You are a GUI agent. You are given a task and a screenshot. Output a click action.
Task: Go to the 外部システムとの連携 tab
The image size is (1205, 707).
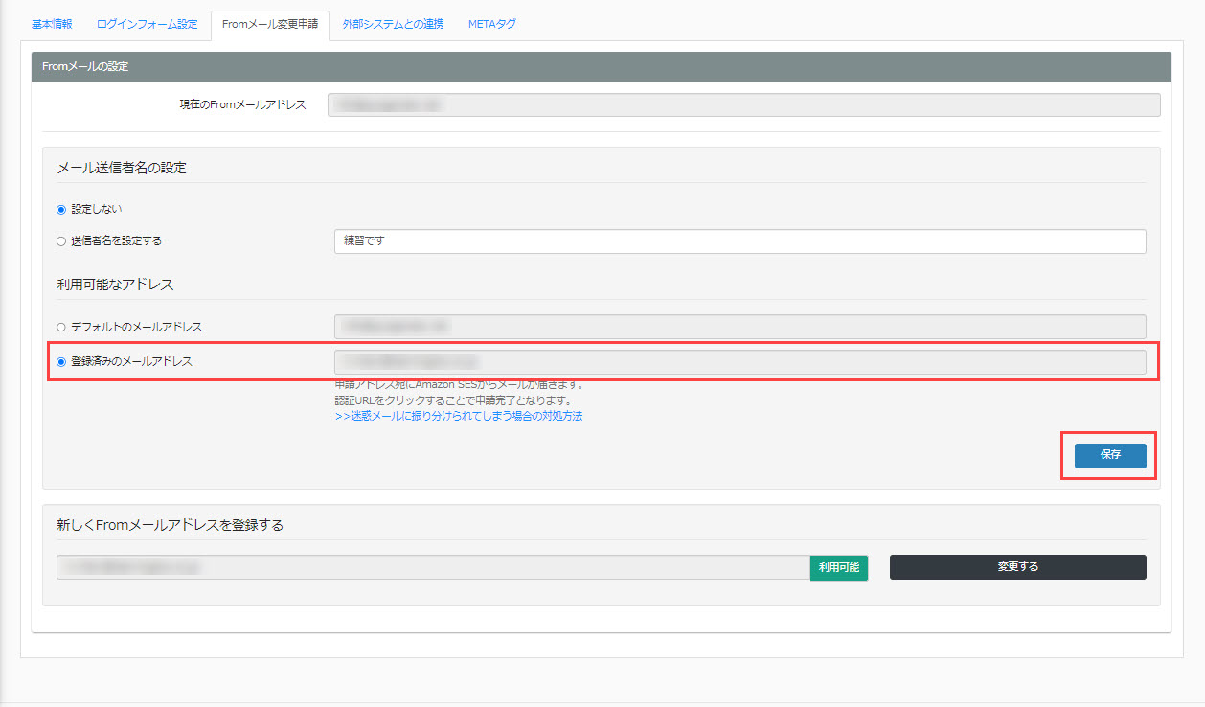click(393, 24)
